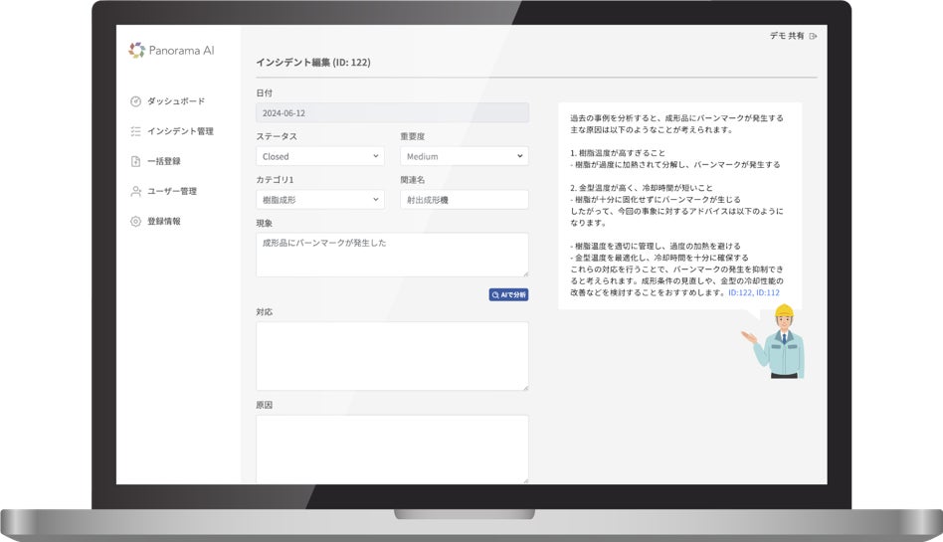Screen dimensions: 943x542
Task: Click the helmeted worker assistant illustration
Action: (775, 342)
